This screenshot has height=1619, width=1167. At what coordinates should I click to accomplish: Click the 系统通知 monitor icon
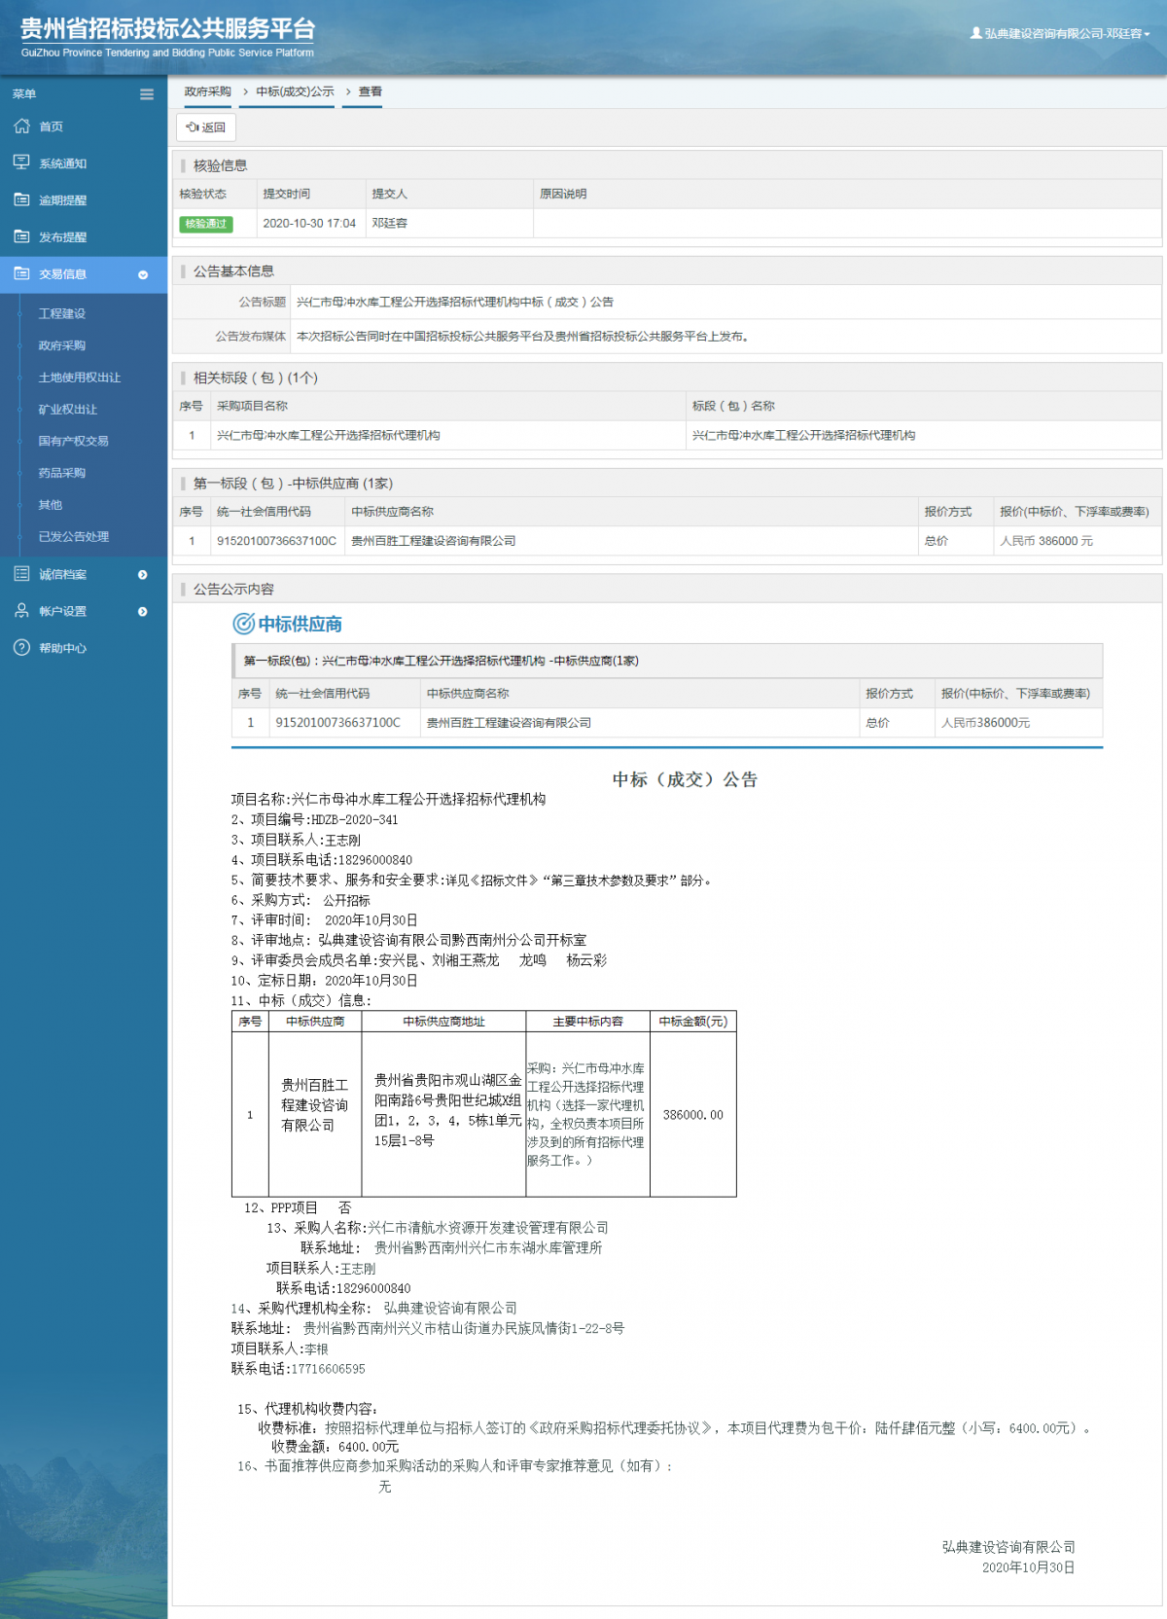(x=21, y=162)
